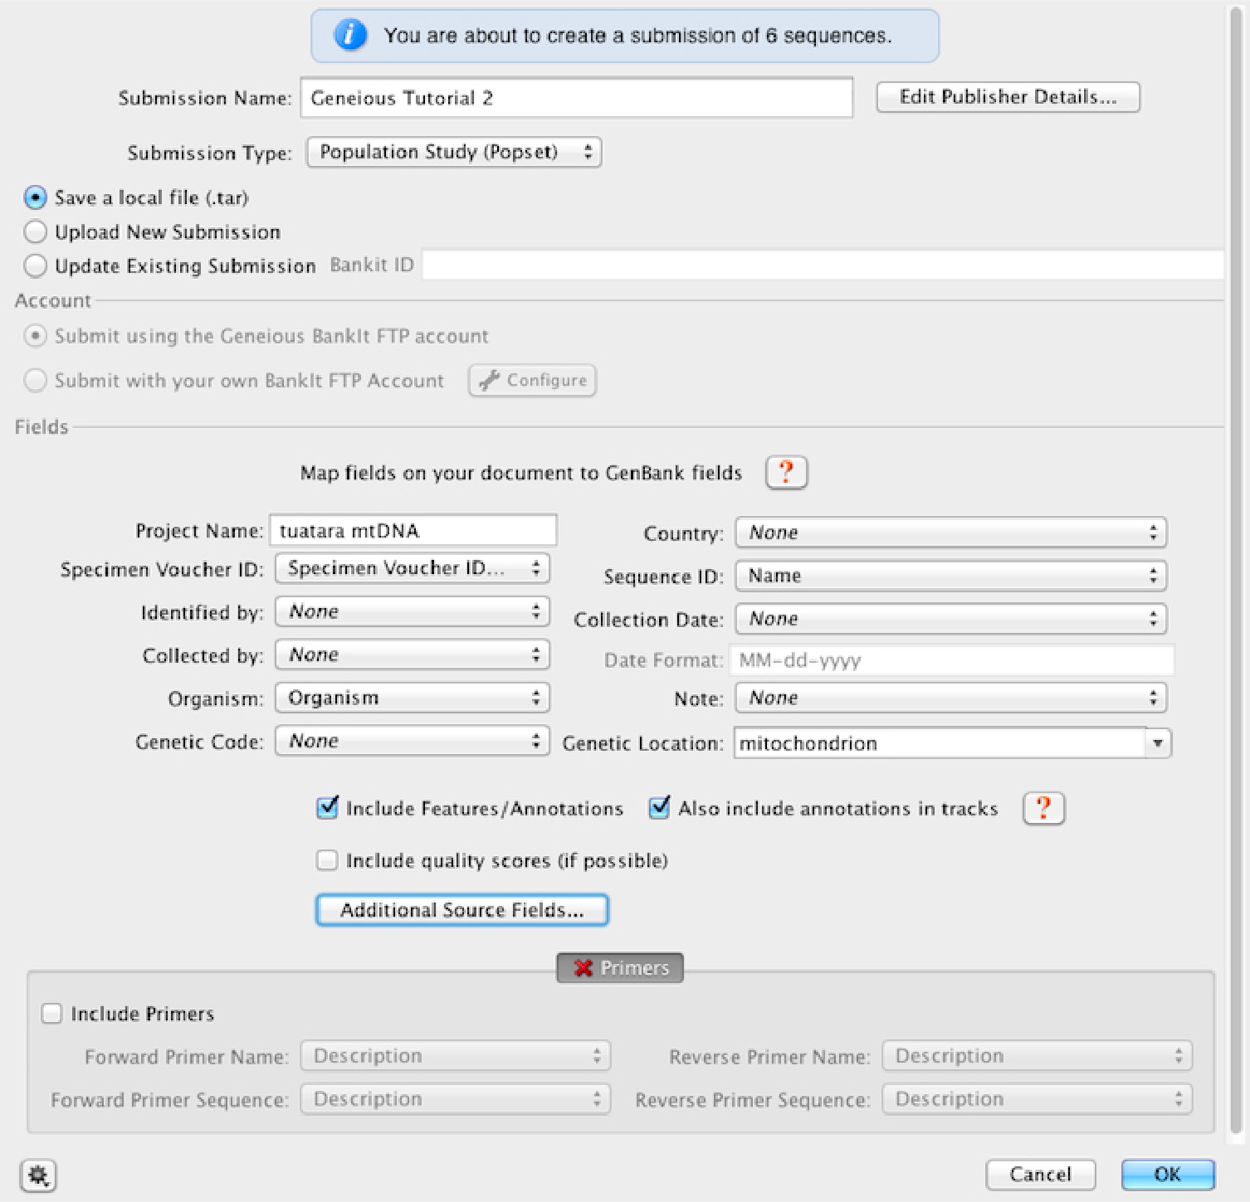Click the Genetic Location text field
The image size is (1250, 1202).
point(940,743)
